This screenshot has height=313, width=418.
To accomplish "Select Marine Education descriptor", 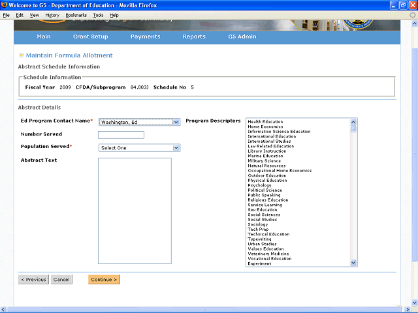I will tap(266, 156).
